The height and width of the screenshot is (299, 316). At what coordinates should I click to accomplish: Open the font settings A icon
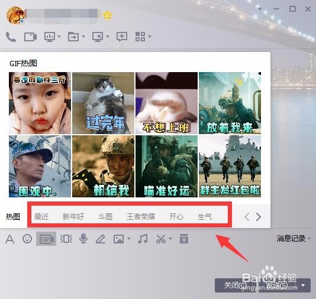(9, 239)
